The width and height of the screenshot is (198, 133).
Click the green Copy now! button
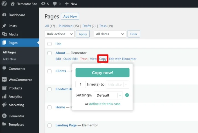[102, 73]
